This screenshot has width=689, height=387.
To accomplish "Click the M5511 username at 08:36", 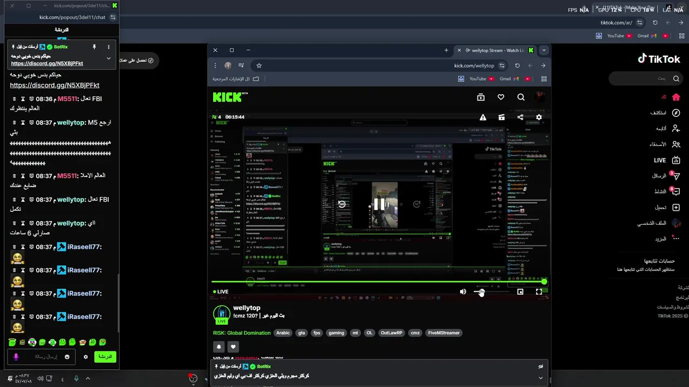I will [x=68, y=99].
